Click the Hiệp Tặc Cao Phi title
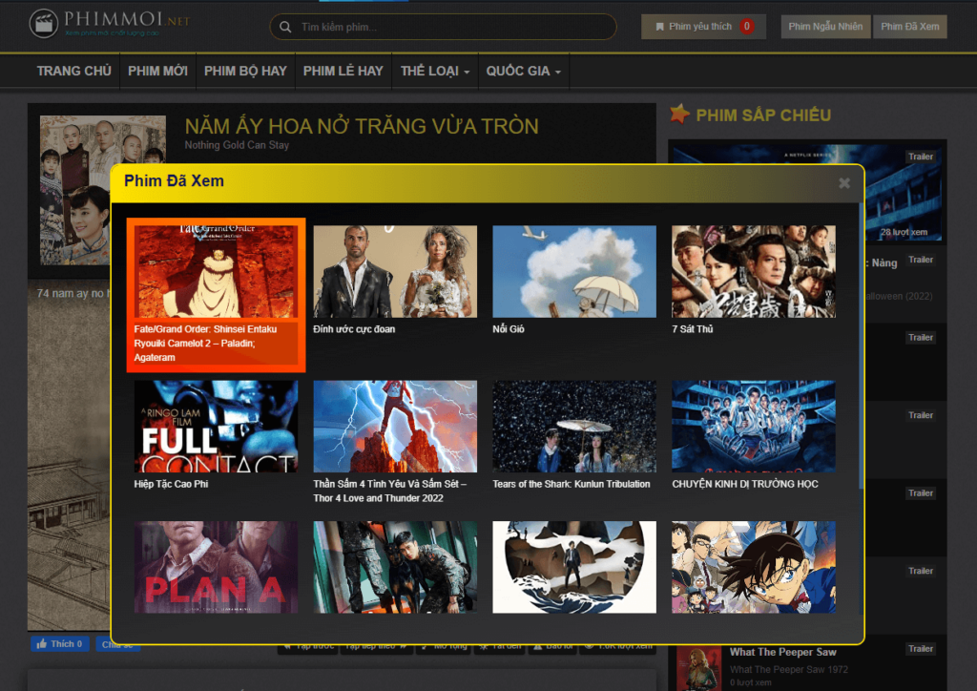Viewport: 977px width, 691px height. 171,484
